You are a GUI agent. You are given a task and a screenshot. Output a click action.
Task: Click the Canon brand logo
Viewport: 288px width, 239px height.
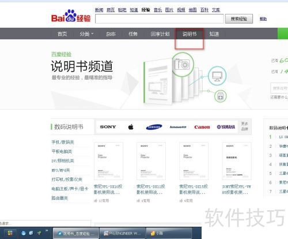tap(202, 127)
